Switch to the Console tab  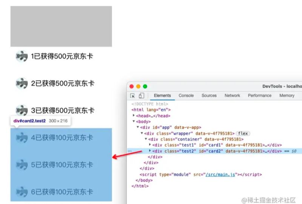coord(186,96)
